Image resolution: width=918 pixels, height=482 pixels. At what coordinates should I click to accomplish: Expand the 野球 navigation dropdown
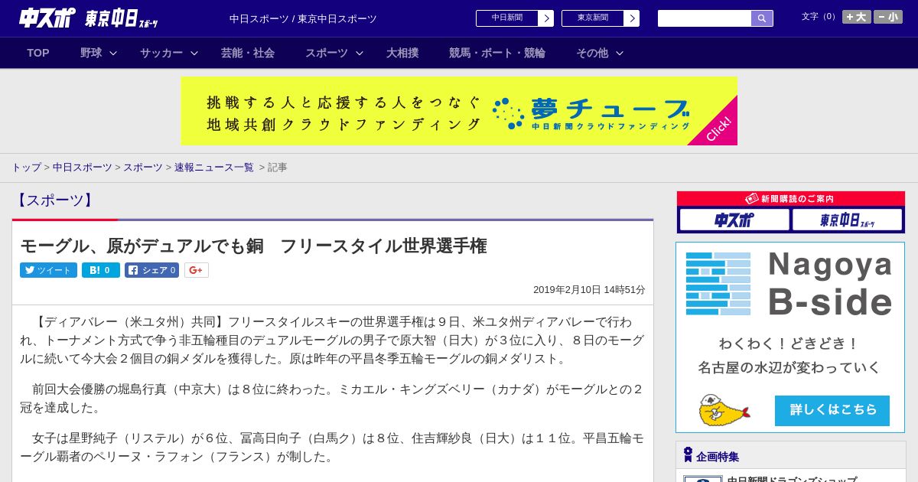click(99, 53)
